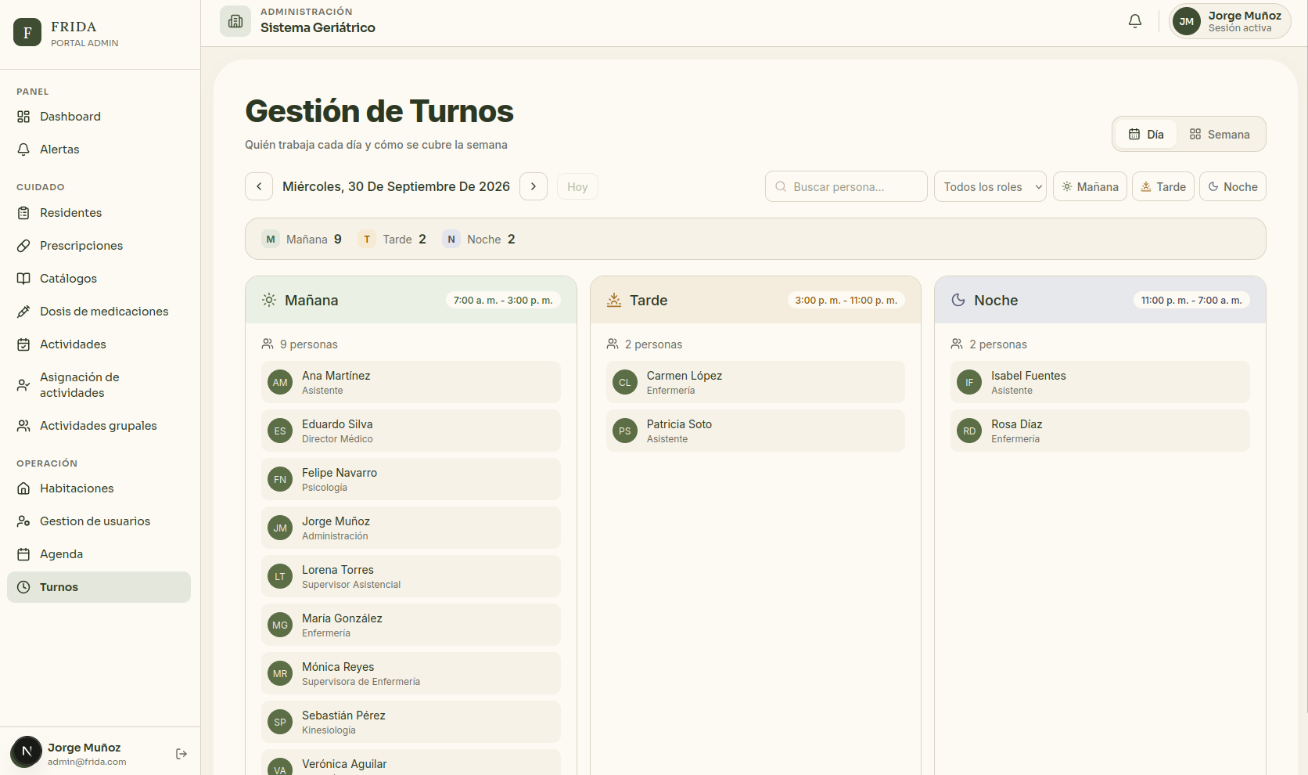Click the N badge in the summary bar
This screenshot has width=1308, height=775.
(451, 239)
